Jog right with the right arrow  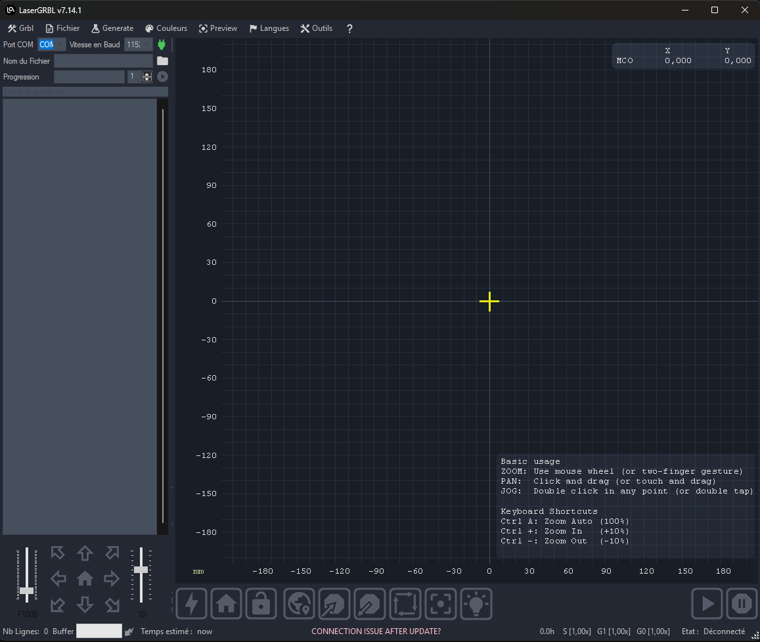click(112, 578)
